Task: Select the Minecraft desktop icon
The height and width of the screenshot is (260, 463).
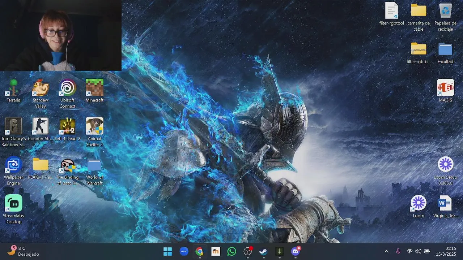Action: tap(94, 91)
